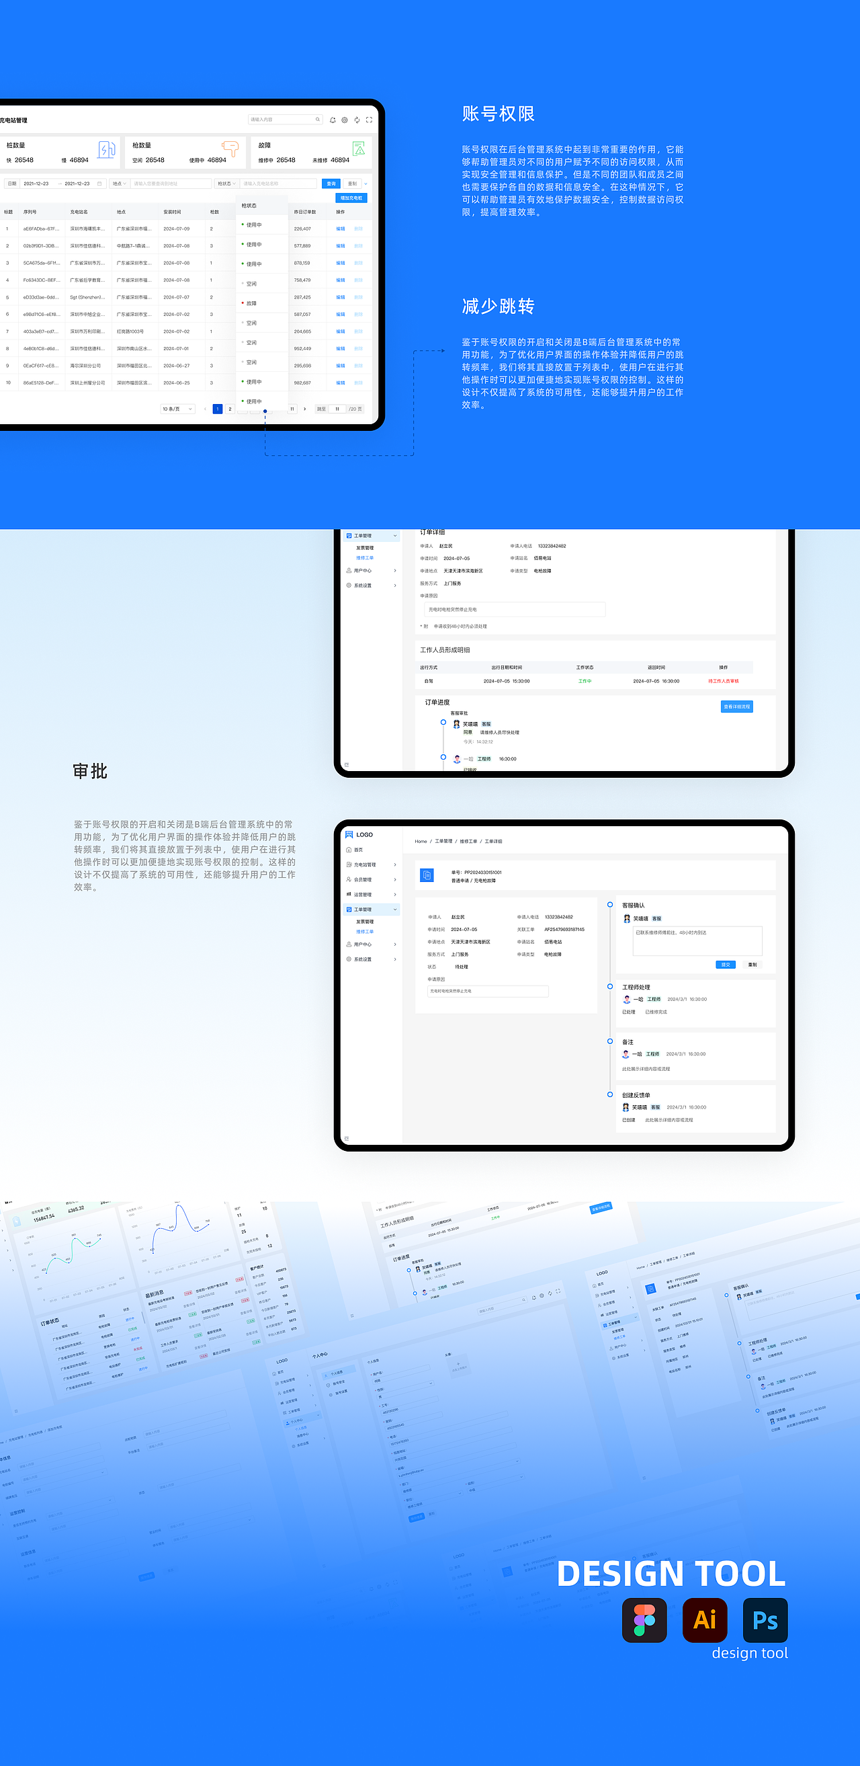Click the LOGO brand icon in the sidebar
The width and height of the screenshot is (860, 1766).
click(x=349, y=834)
